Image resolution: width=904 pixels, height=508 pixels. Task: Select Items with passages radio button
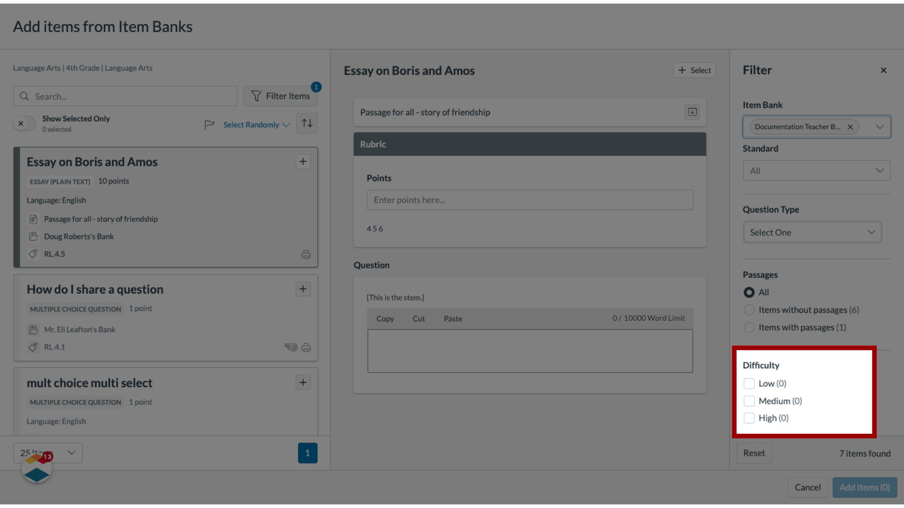click(748, 327)
